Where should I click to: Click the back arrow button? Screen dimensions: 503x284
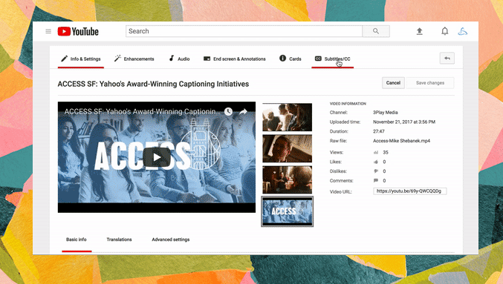coord(447,59)
